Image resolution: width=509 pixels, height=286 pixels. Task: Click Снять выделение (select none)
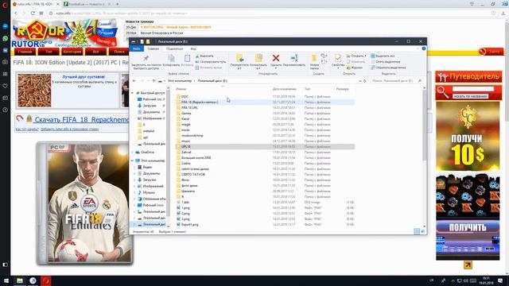[x=385, y=62]
